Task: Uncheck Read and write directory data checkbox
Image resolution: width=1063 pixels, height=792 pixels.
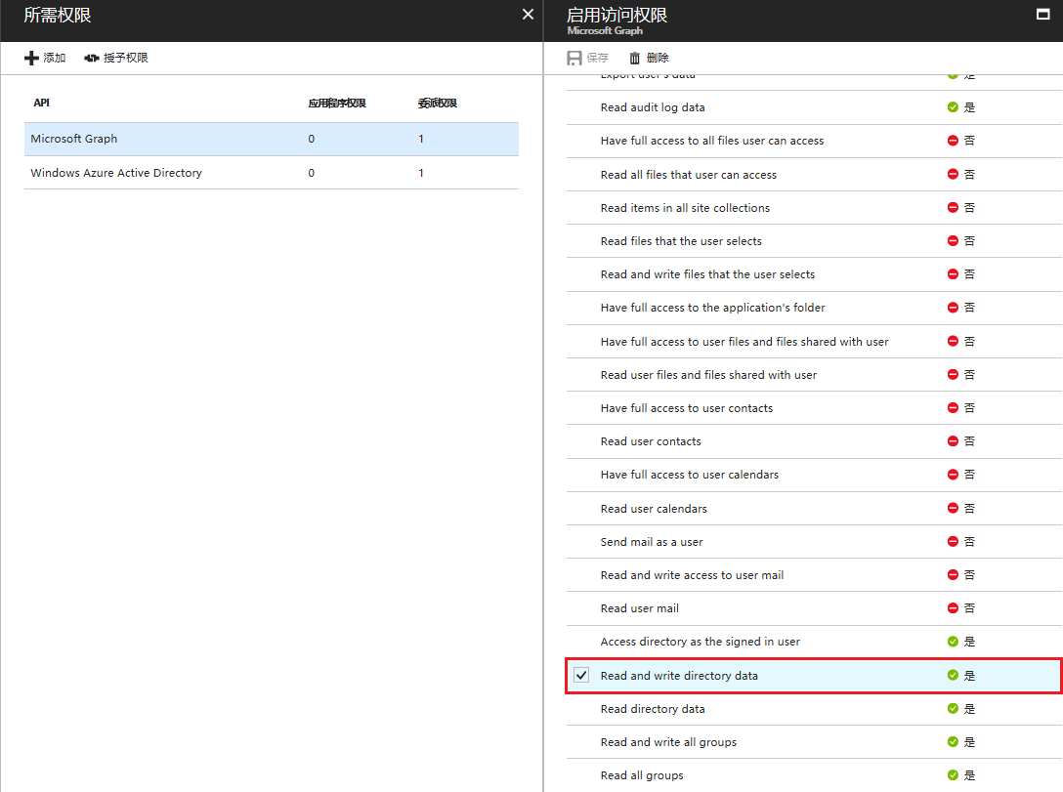Action: point(581,676)
